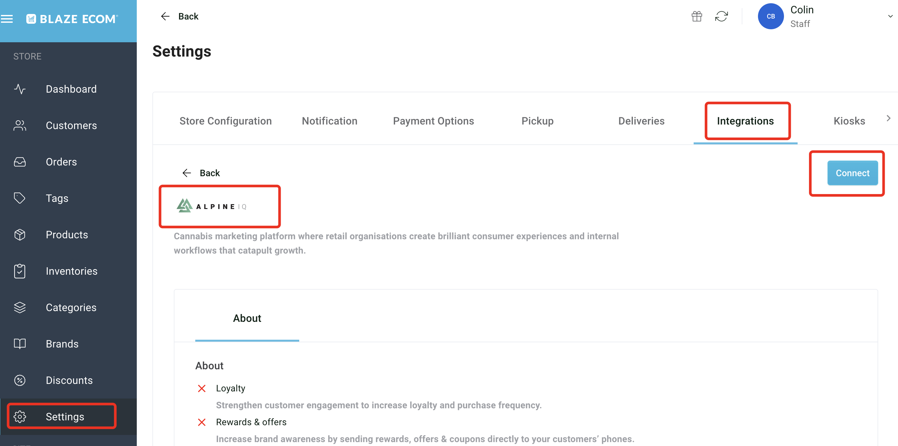
Task: Select the Tags icon in the sidebar
Action: pyautogui.click(x=19, y=198)
